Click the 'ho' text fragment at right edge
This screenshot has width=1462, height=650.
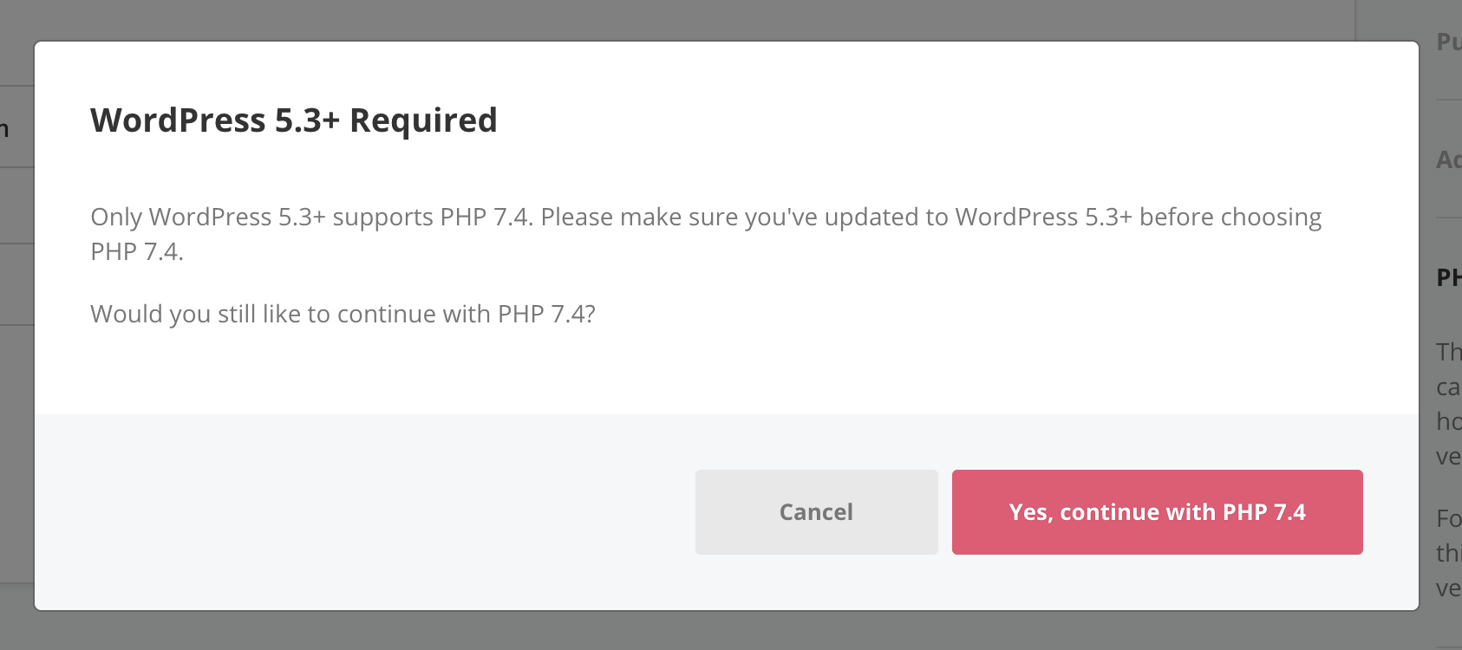tap(1448, 421)
